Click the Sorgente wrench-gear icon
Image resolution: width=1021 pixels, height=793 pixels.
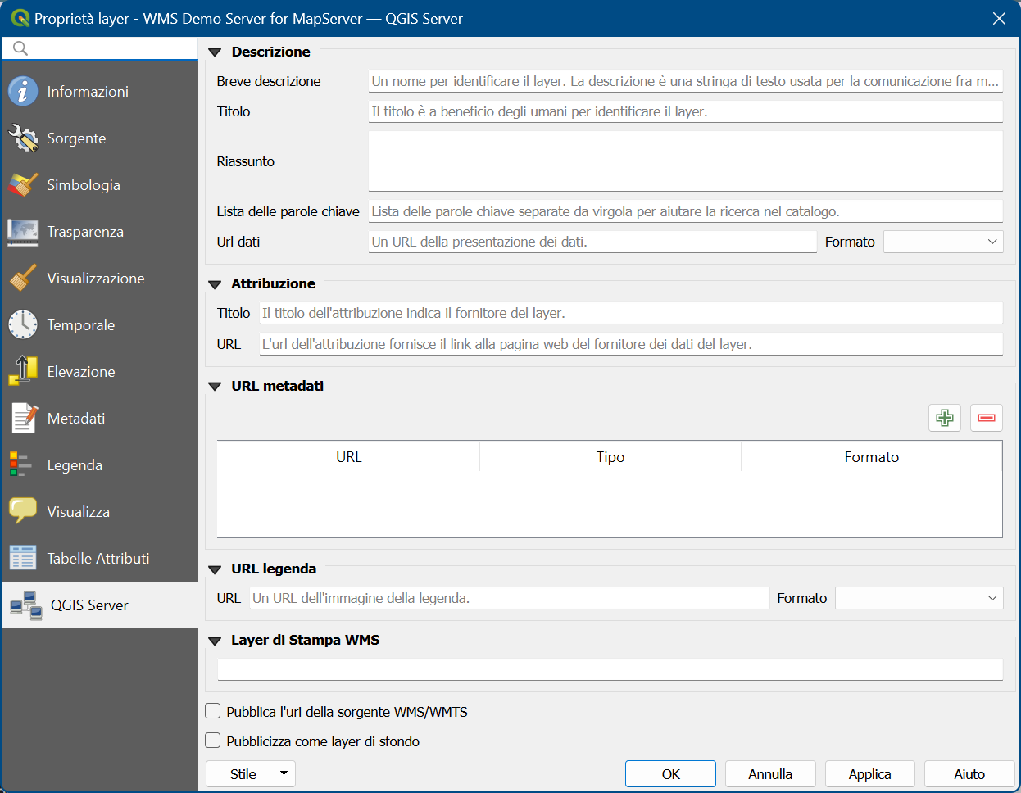click(23, 138)
